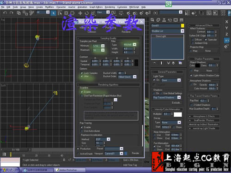This screenshot has width=231, height=173.
Task: Open the Hierarchy command panel tab
Action: (x=164, y=20)
